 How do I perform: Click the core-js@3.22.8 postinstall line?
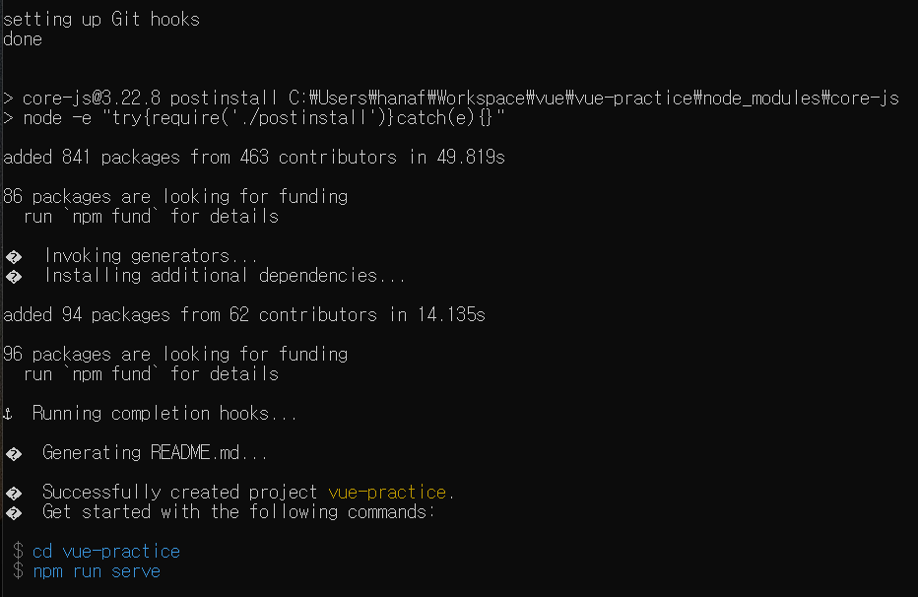[x=451, y=98]
